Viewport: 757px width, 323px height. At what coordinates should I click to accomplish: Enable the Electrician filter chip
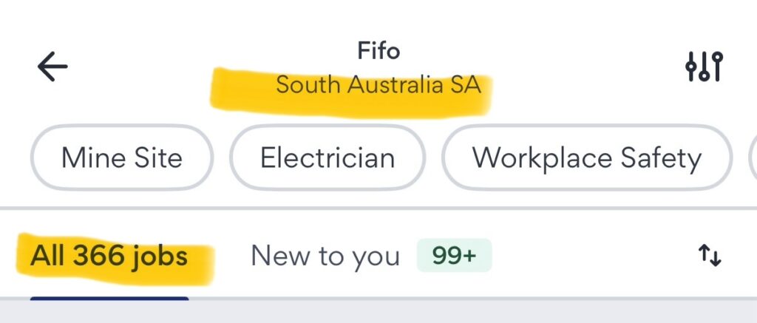327,158
